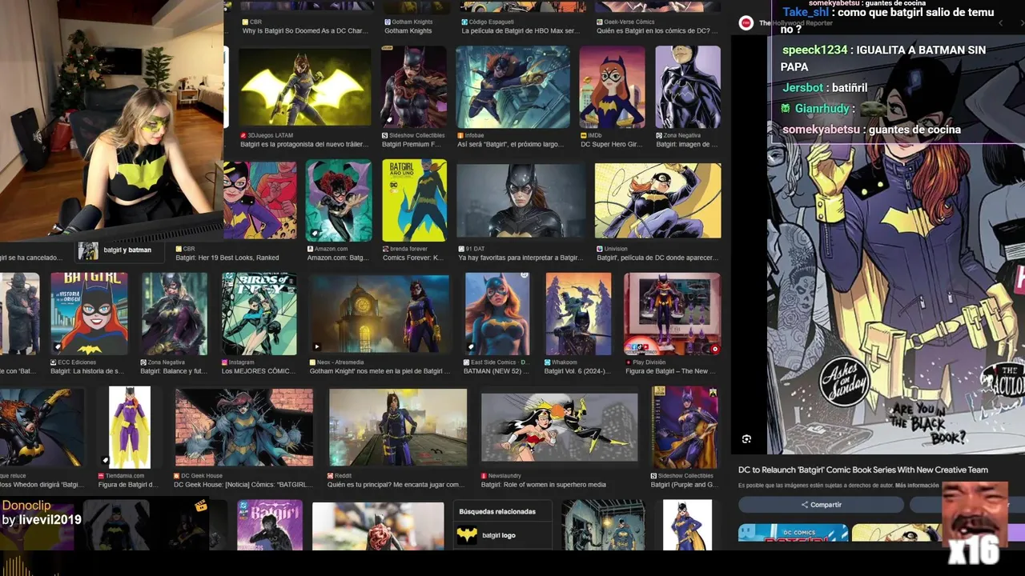Click the 3DJuegos LATAM favicon
The image size is (1025, 576).
[243, 135]
